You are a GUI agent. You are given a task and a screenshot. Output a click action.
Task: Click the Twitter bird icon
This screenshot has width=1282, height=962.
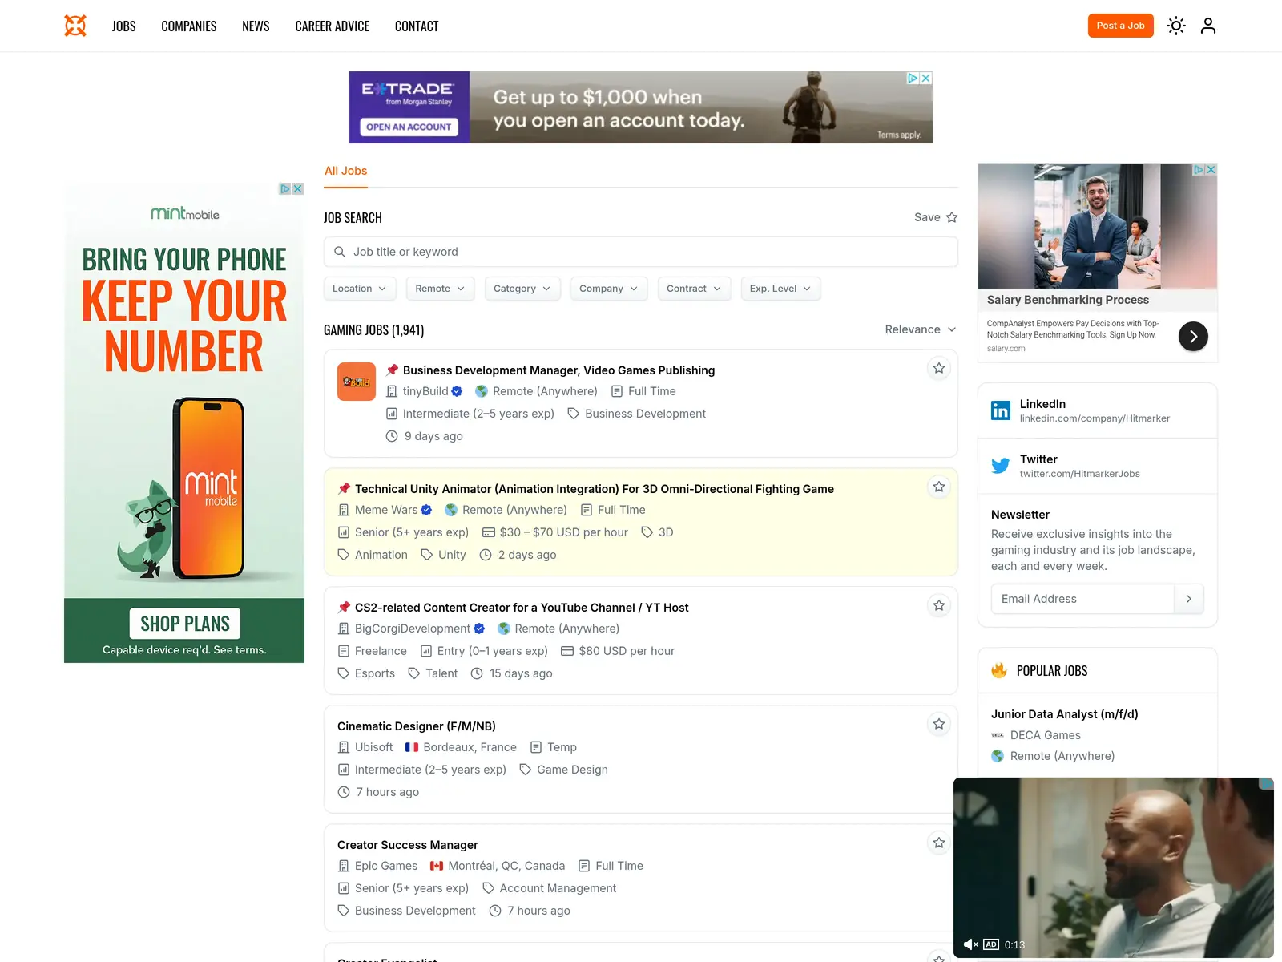(x=1001, y=466)
